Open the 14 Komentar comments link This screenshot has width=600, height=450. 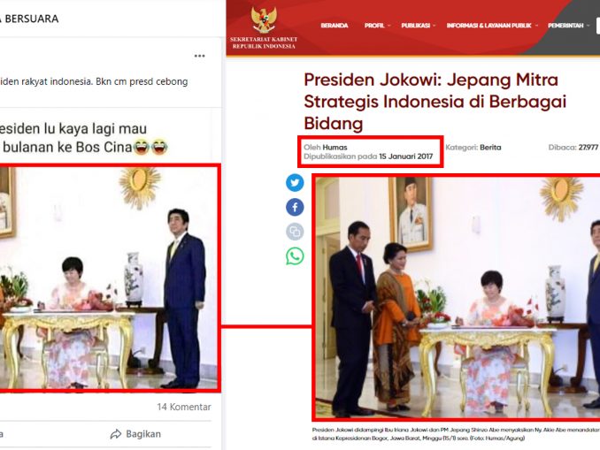(184, 407)
